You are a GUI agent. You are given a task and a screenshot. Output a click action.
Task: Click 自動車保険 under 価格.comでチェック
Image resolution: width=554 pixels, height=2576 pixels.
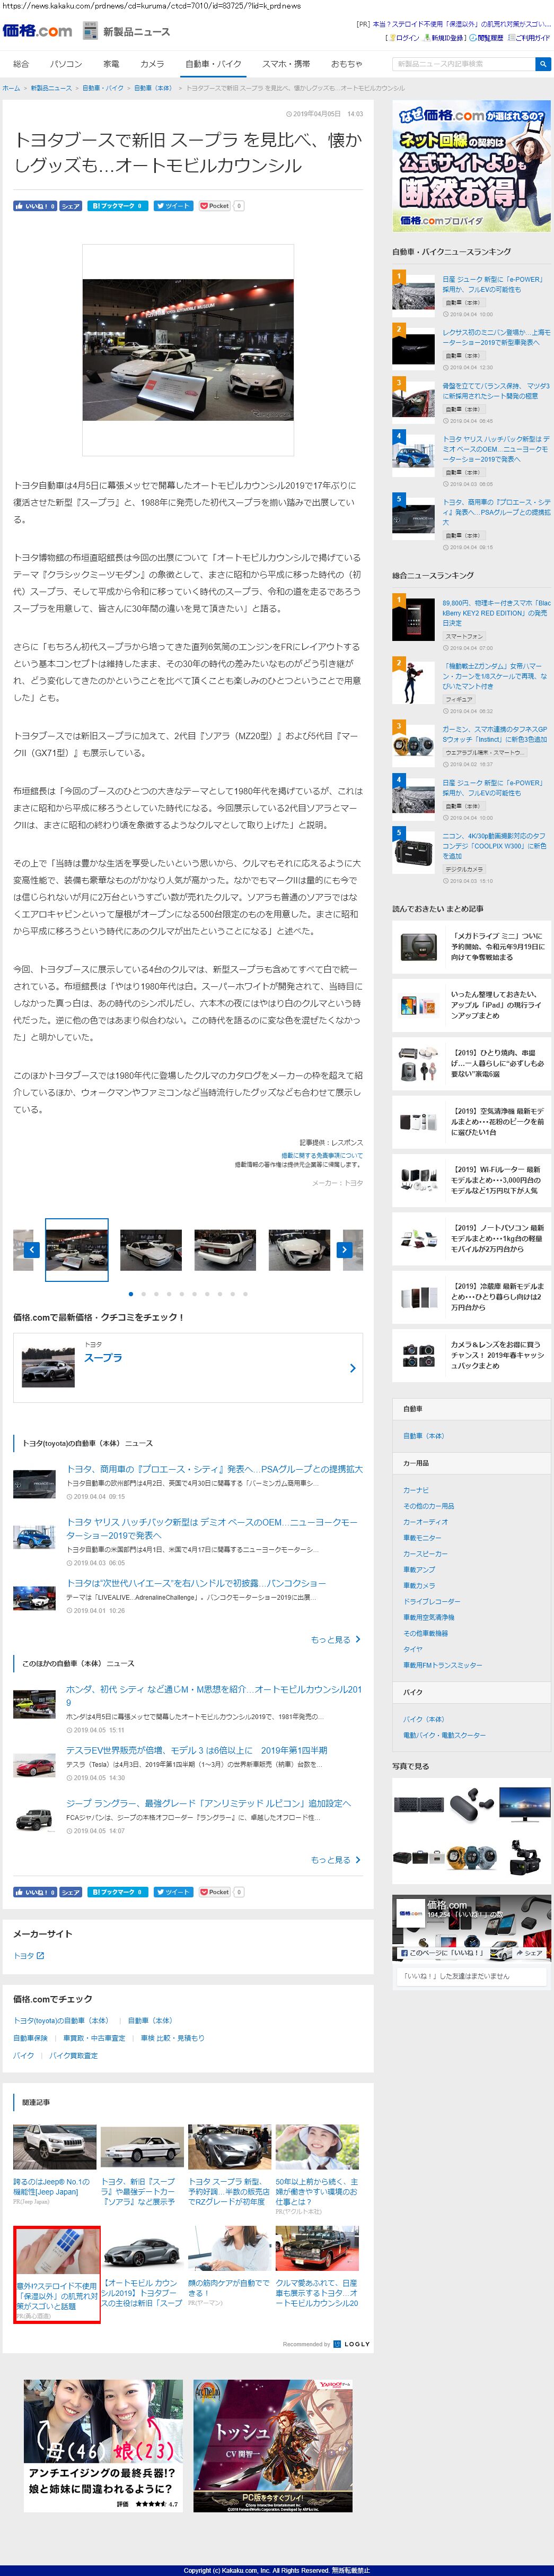pos(30,2038)
